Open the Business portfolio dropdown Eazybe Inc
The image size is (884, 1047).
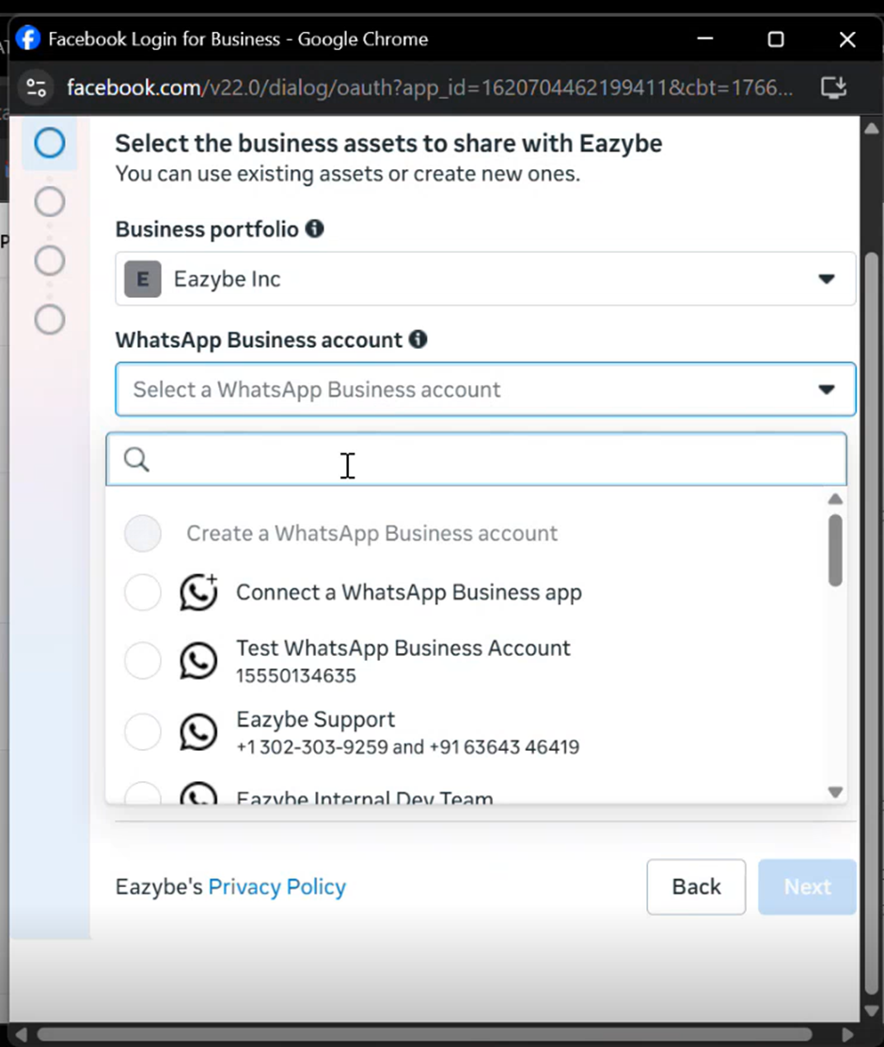[x=485, y=279]
